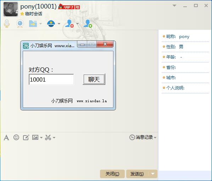Expand the send file dropdown arrow
The image size is (212, 181).
[40, 24]
